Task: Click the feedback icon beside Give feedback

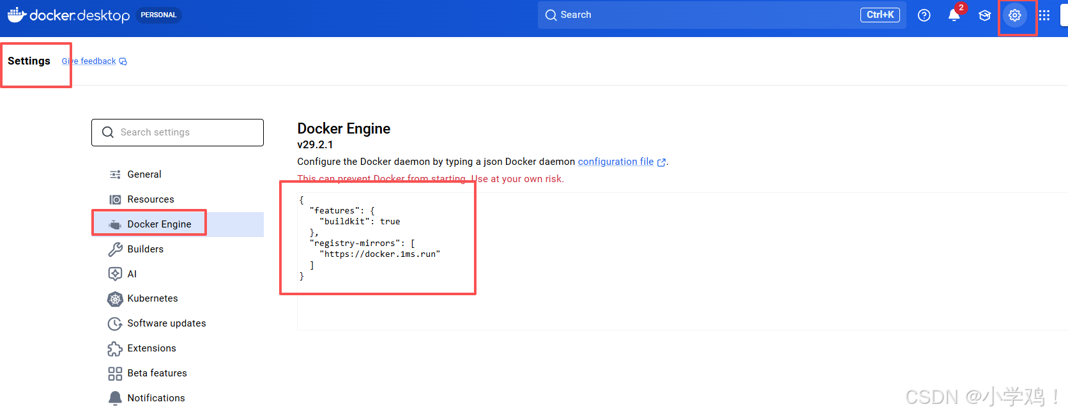Action: coord(123,61)
